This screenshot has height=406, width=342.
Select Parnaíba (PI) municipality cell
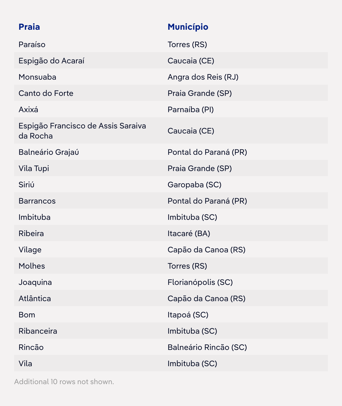pos(191,110)
